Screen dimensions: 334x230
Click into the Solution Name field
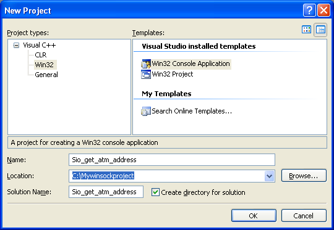coord(106,192)
